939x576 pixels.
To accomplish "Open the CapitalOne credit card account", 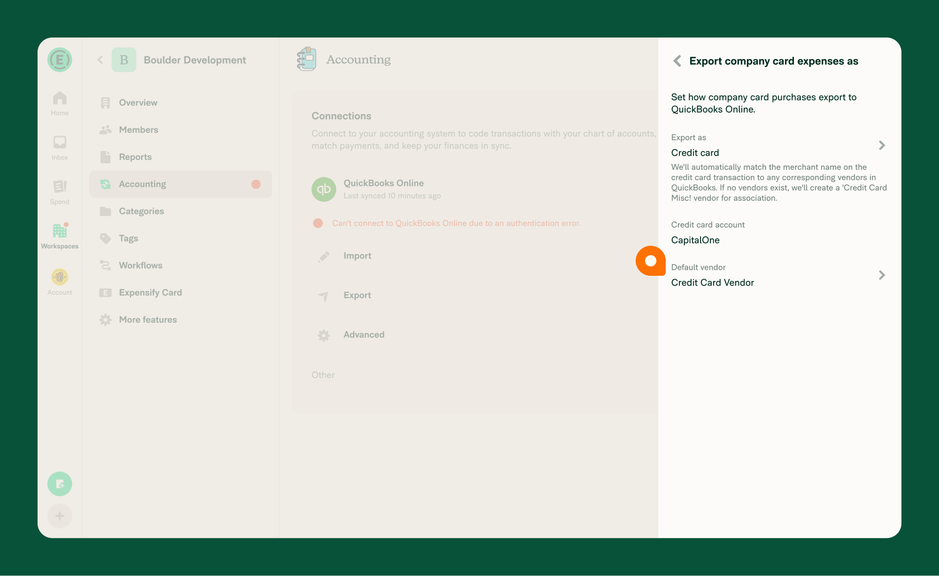I will [x=779, y=233].
